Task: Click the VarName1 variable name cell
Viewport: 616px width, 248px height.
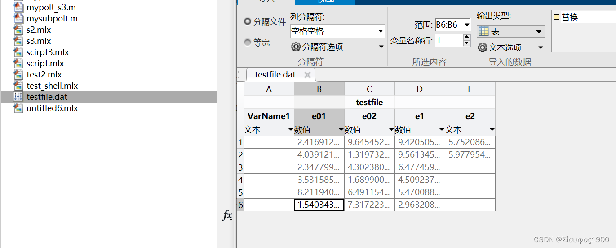Action: 269,116
